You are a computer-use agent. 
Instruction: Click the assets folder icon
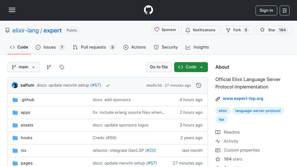tap(15, 125)
